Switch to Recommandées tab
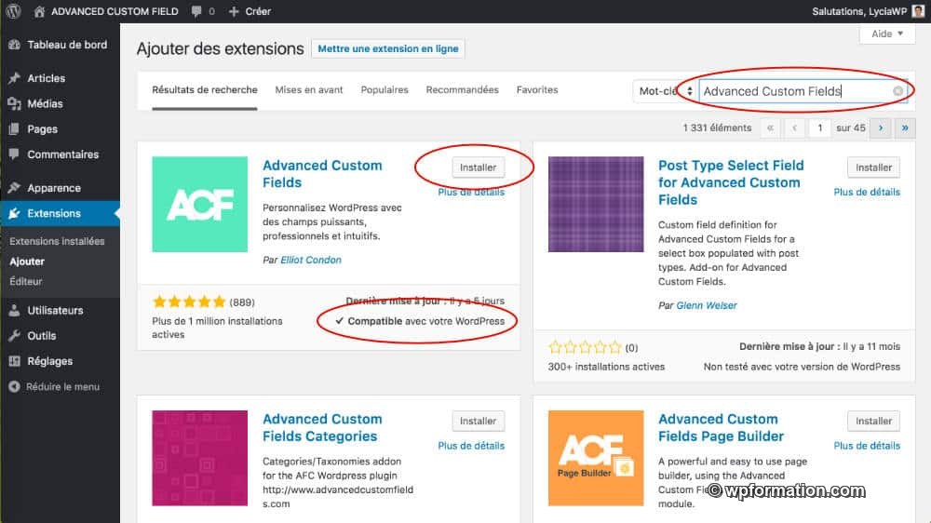931x523 pixels. [x=462, y=90]
